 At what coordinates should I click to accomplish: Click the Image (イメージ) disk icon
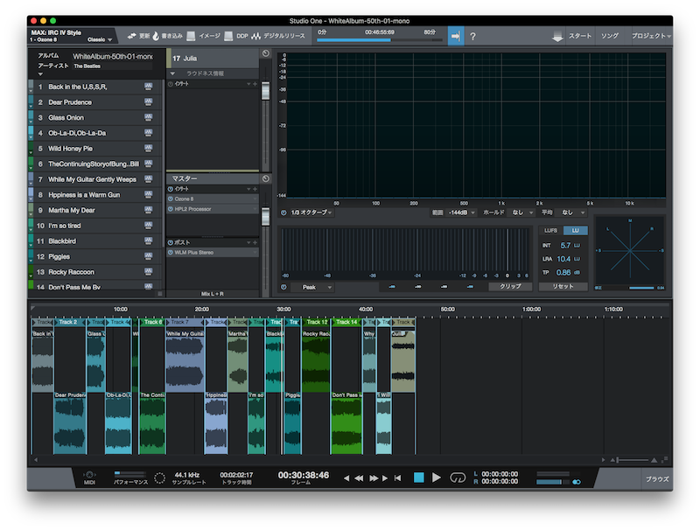click(191, 36)
